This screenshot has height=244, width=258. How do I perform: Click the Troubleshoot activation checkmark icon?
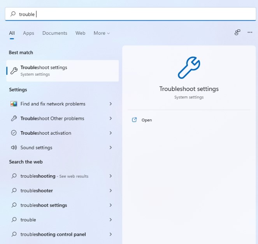(14, 133)
